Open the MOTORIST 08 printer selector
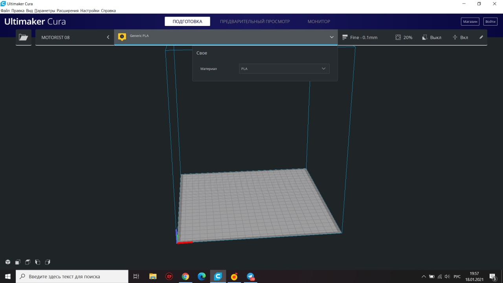The image size is (503, 283). 75,37
